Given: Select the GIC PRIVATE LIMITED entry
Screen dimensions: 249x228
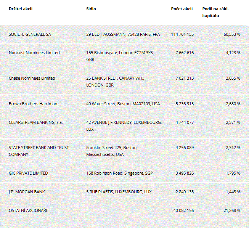Looking at the screenshot, I should tap(28, 173).
